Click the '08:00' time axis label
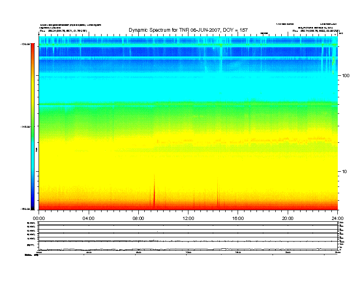The height and width of the screenshot is (281, 364). [x=138, y=219]
